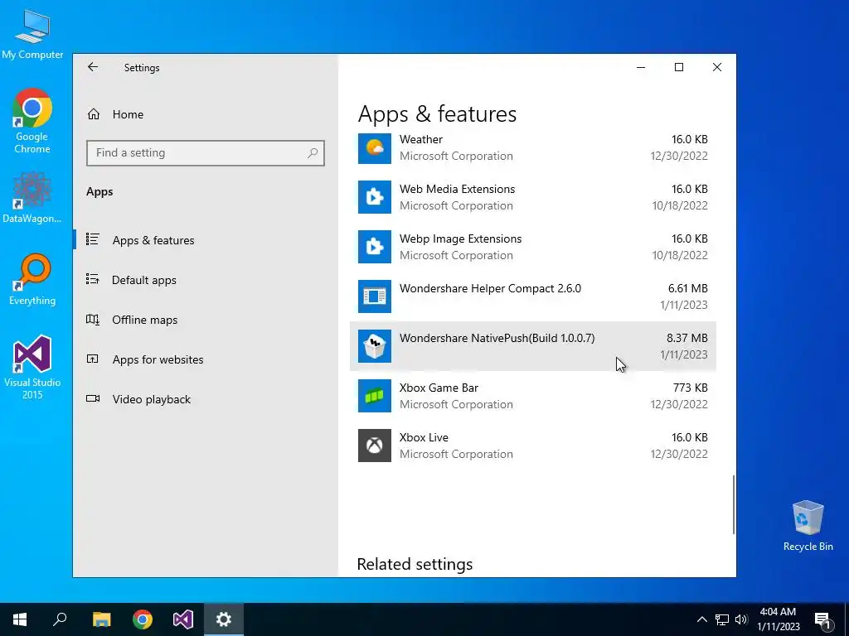This screenshot has height=636, width=849.
Task: Select Apps & features in sidebar
Action: pos(206,240)
